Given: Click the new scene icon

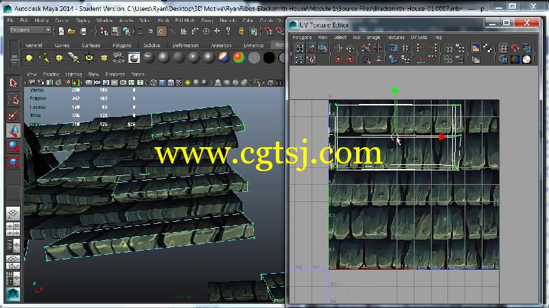Looking at the screenshot, I should pos(61,31).
